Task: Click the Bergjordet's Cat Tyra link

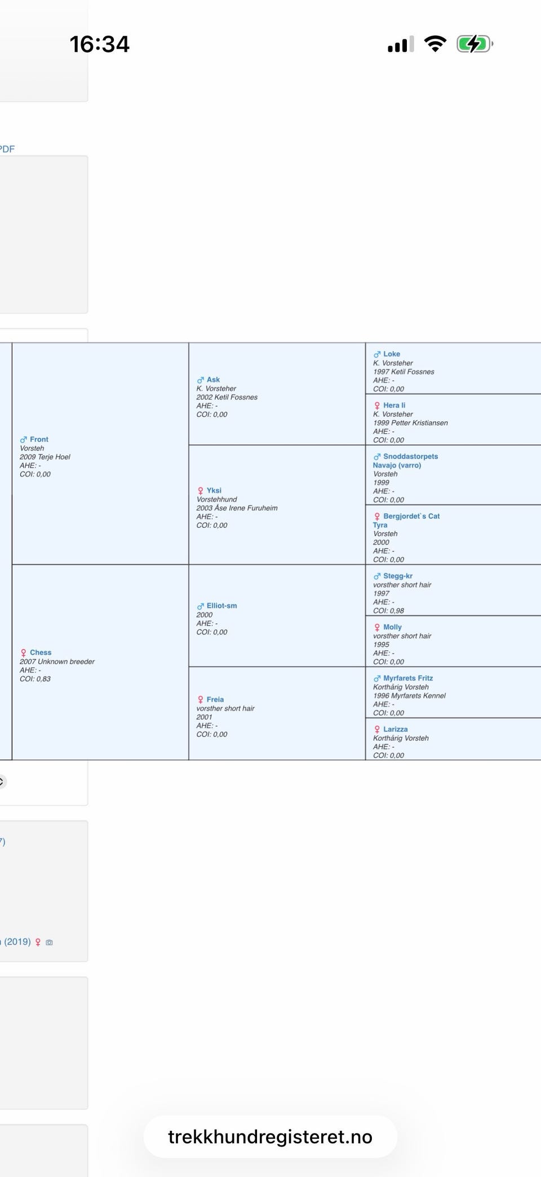Action: pos(406,521)
